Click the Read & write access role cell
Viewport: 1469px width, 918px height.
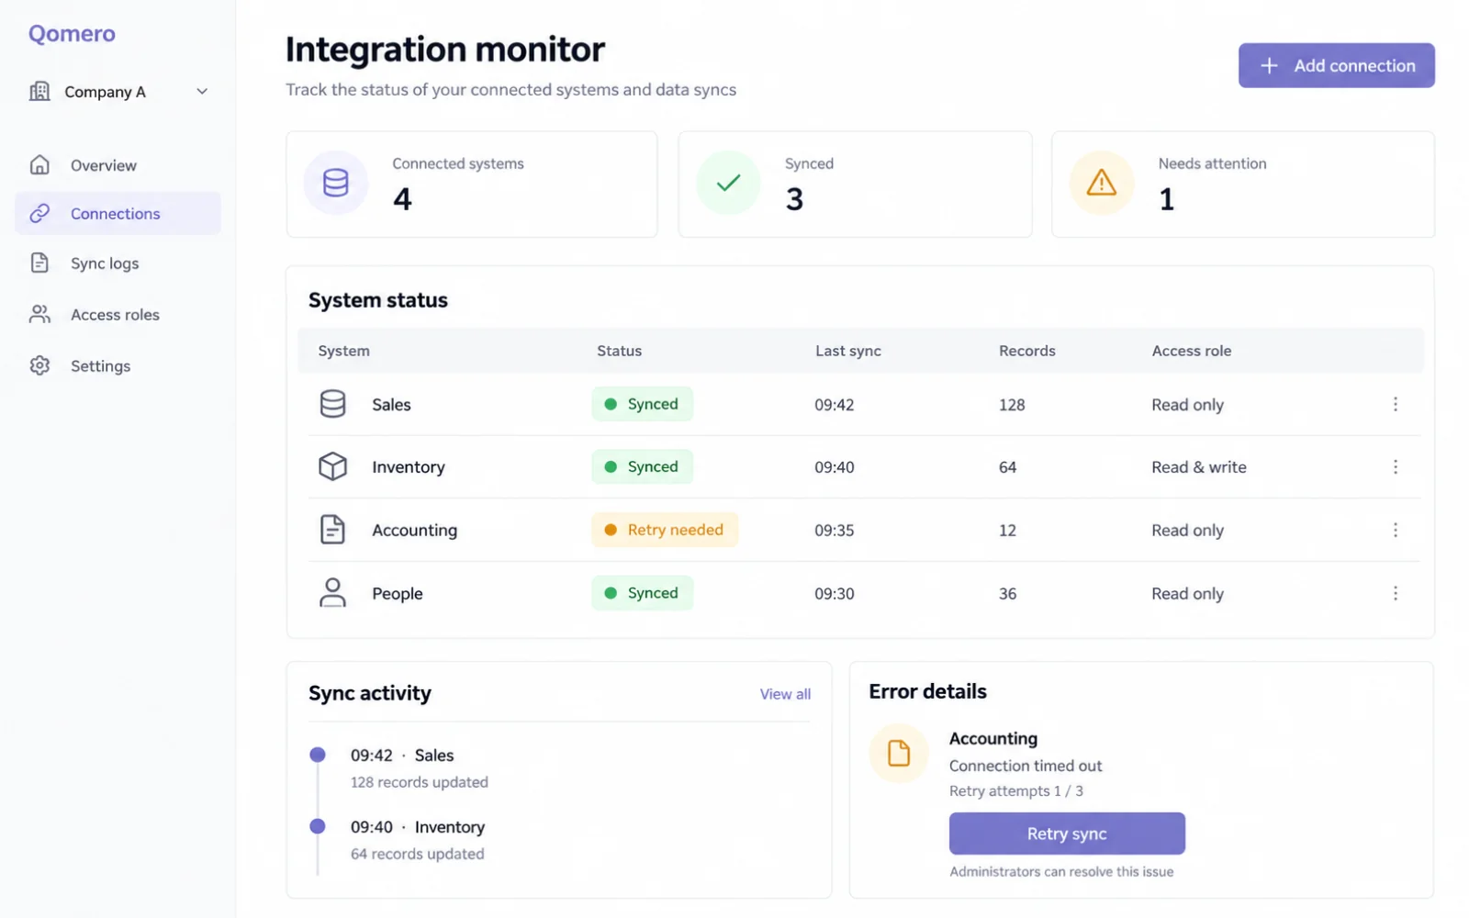click(1199, 467)
